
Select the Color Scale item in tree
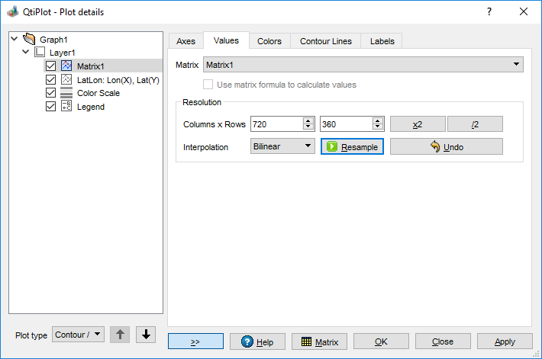pos(98,93)
